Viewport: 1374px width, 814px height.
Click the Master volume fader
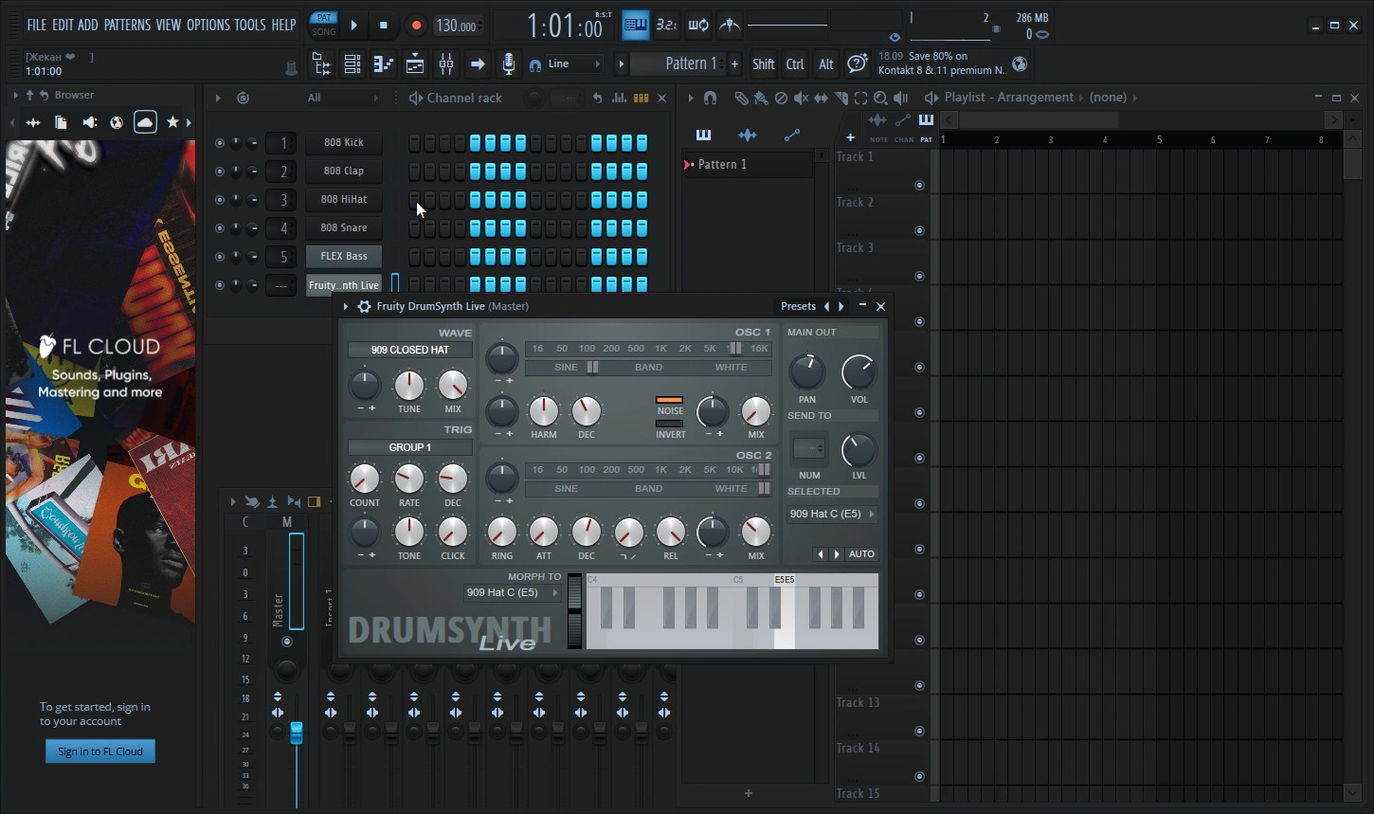[x=297, y=733]
